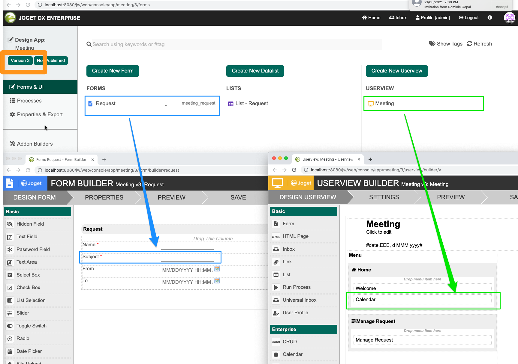
Task: Click the Run Process menu icon
Action: pos(276,287)
